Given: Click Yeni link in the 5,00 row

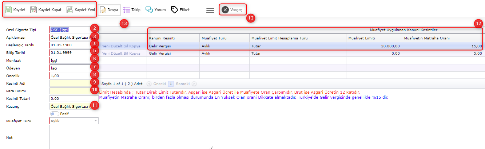Looking at the screenshot, I should [106, 53].
